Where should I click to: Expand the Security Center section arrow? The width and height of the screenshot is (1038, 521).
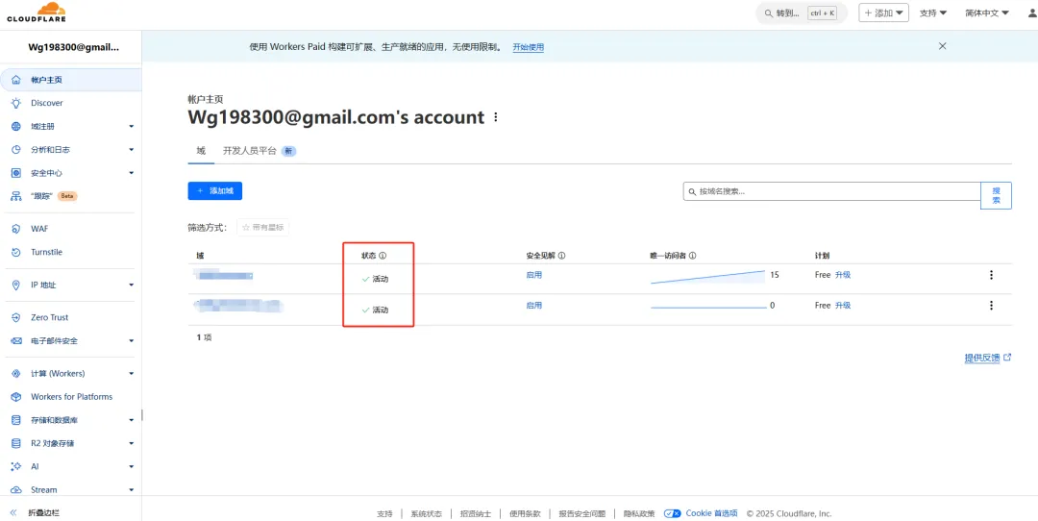point(131,173)
